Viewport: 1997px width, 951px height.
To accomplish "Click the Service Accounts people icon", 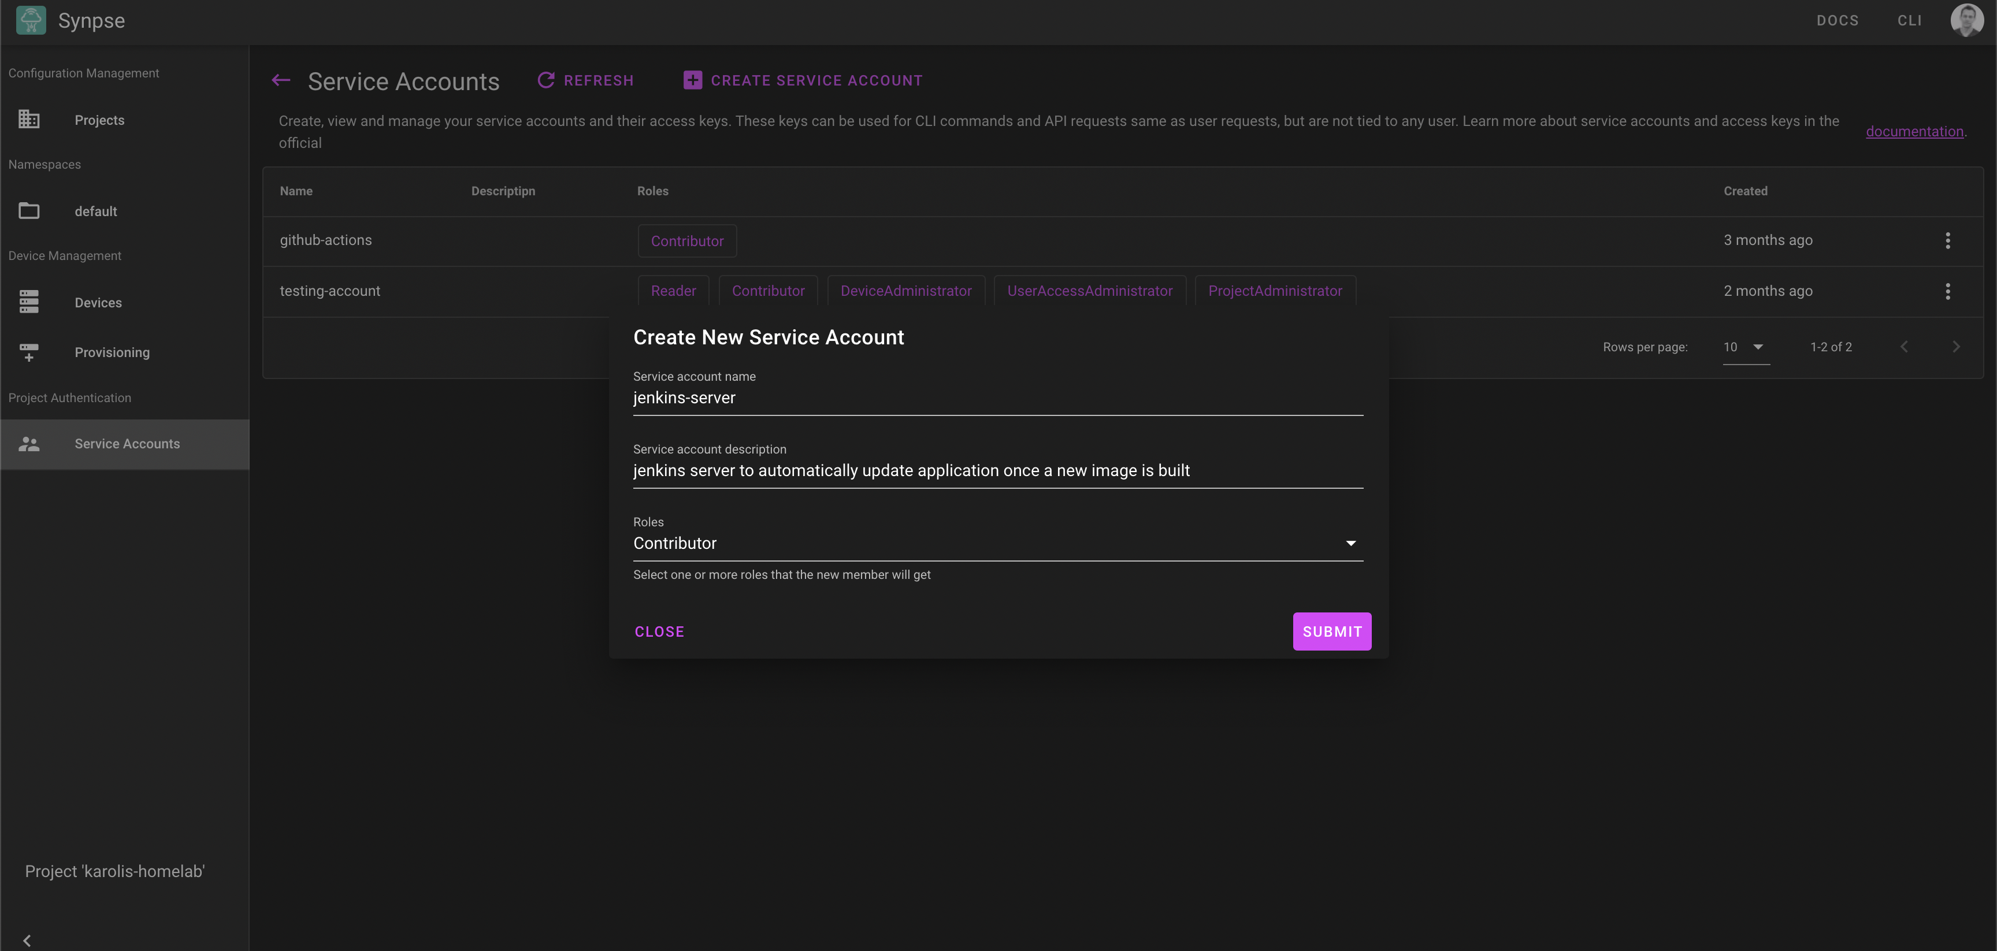I will pos(29,444).
